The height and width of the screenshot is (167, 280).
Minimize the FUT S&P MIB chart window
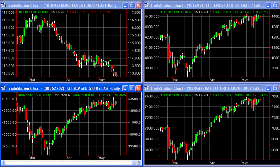point(125,88)
